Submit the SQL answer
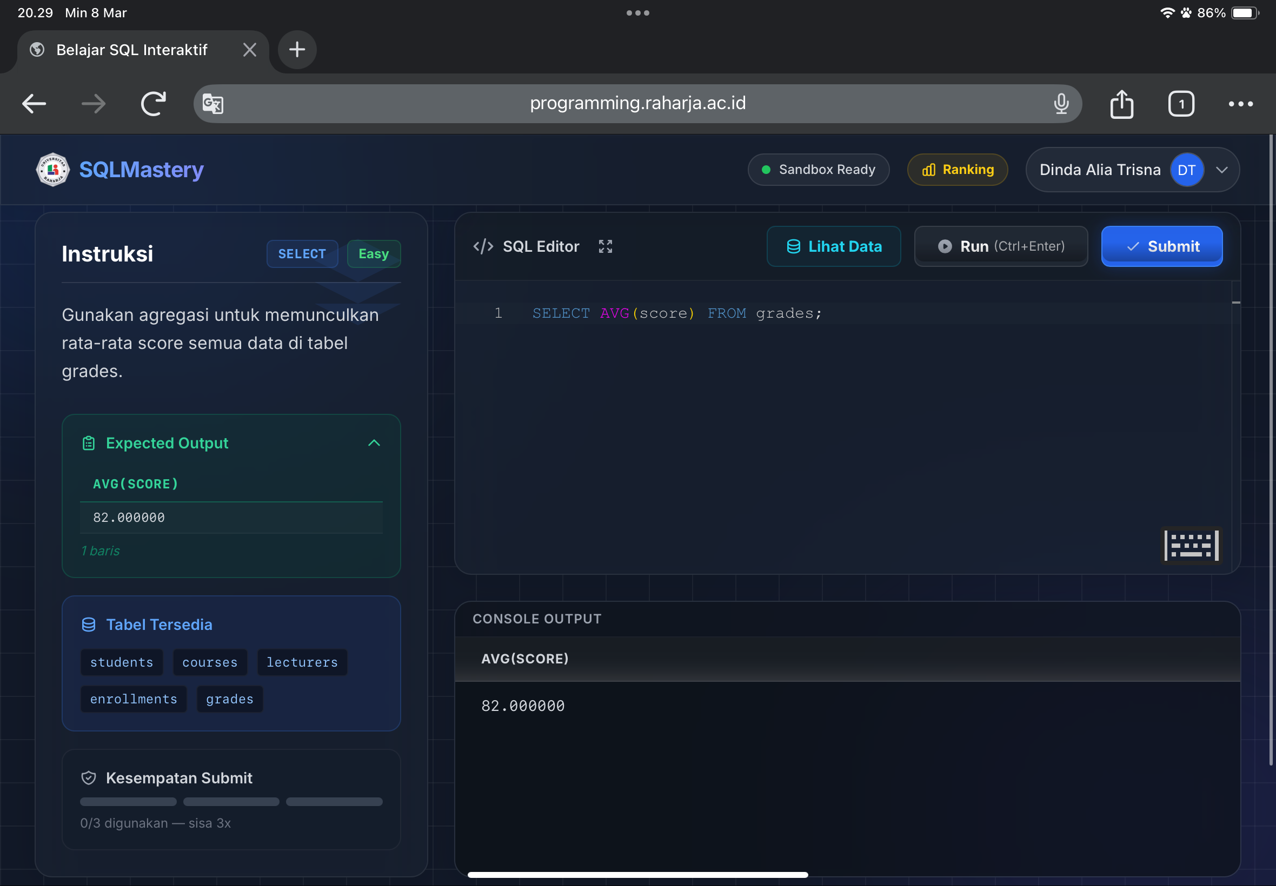Viewport: 1276px width, 886px height. (1161, 246)
